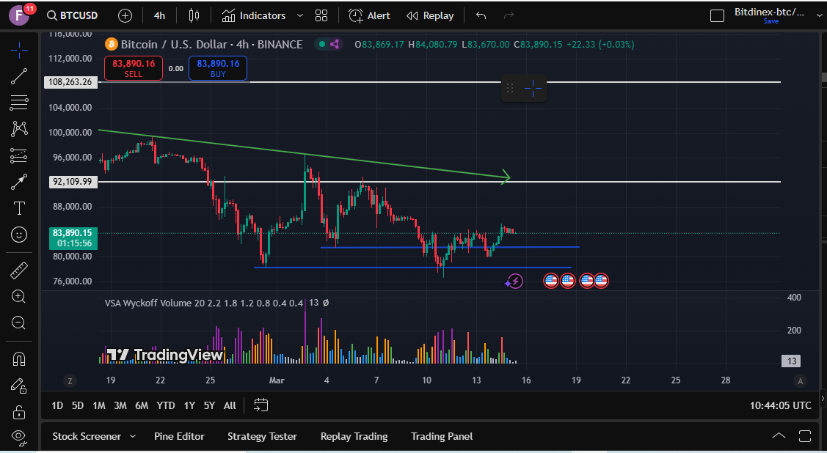Click the purple share node icon by BINANCE
This screenshot has width=827, height=453.
(334, 44)
